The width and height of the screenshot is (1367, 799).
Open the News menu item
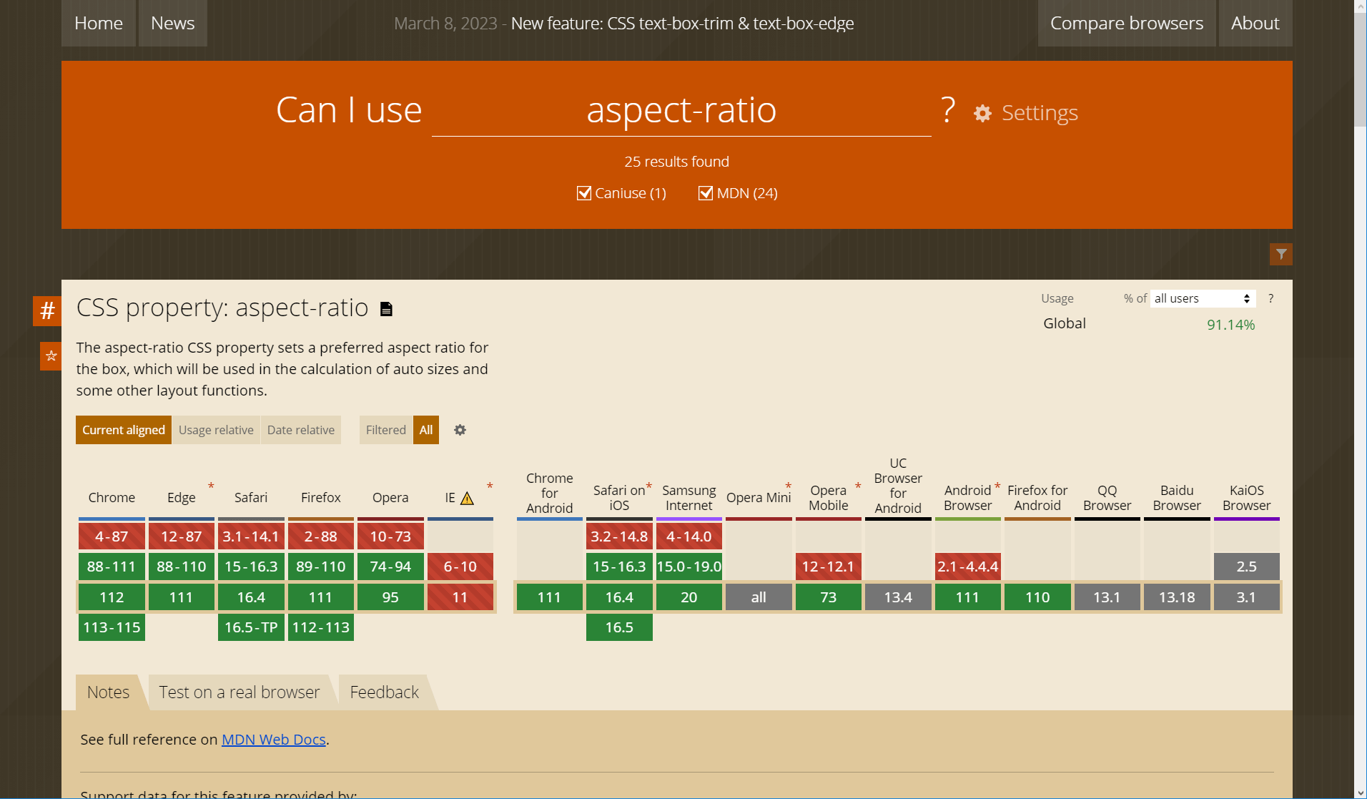coord(173,23)
